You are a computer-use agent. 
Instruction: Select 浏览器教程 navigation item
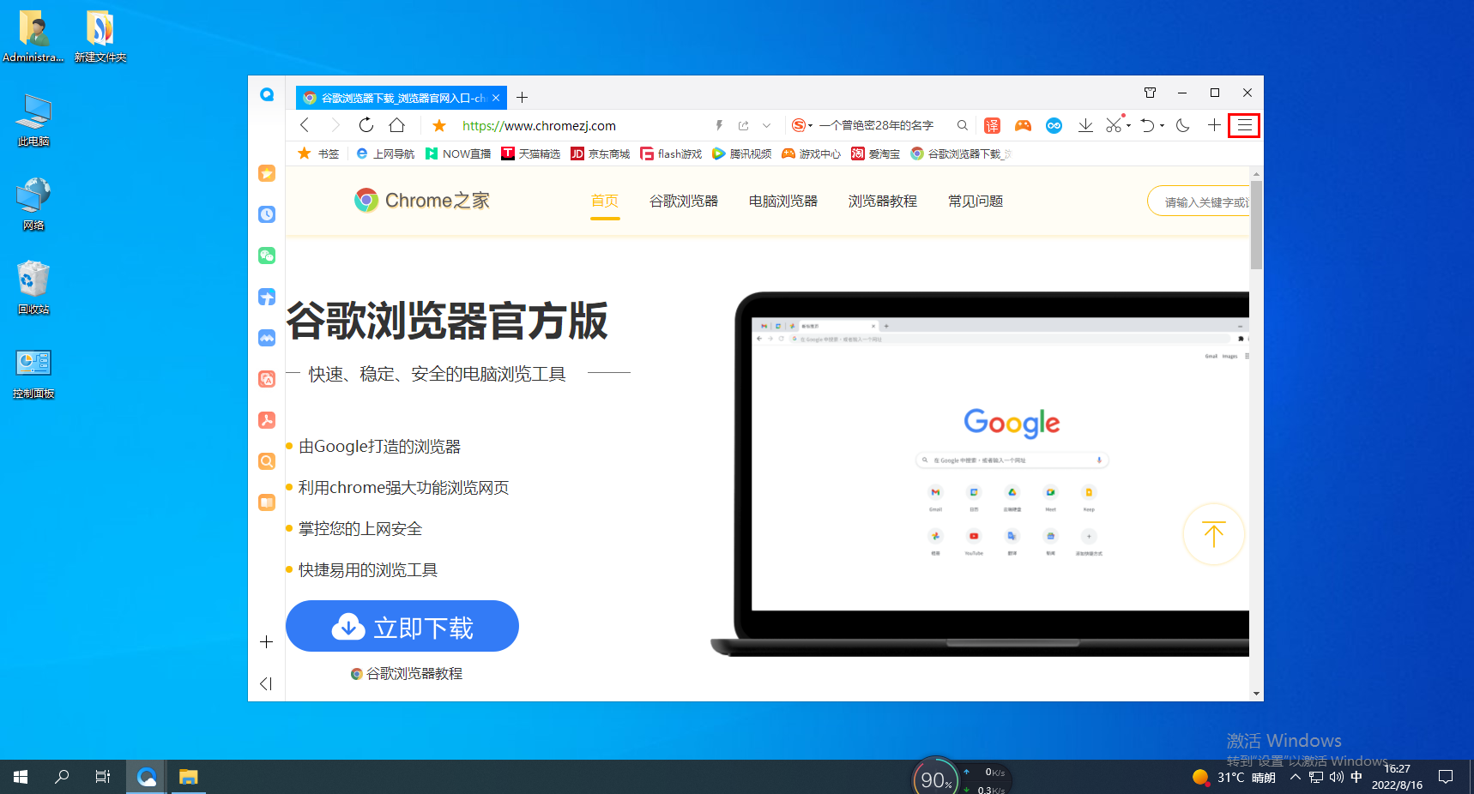883,201
